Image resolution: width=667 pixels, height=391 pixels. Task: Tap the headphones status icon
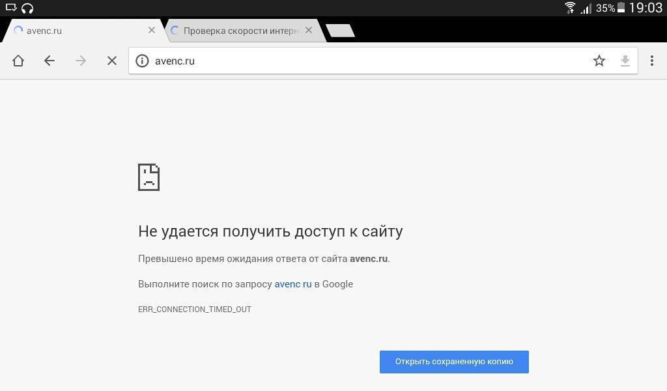27,8
